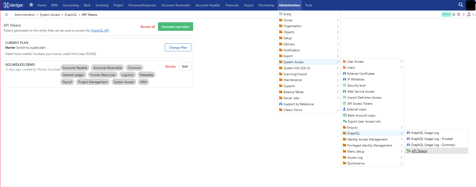Open the hamburger sidebar menu icon
The height and width of the screenshot is (187, 476).
[6, 15]
